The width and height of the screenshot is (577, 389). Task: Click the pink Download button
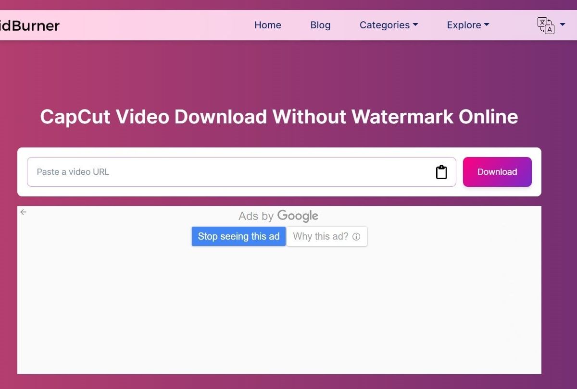click(497, 172)
